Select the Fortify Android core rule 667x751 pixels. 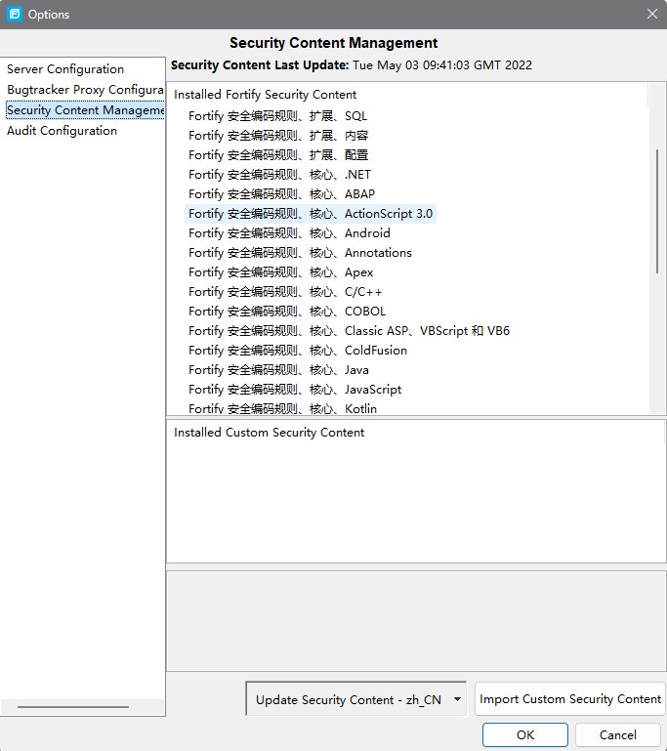289,233
